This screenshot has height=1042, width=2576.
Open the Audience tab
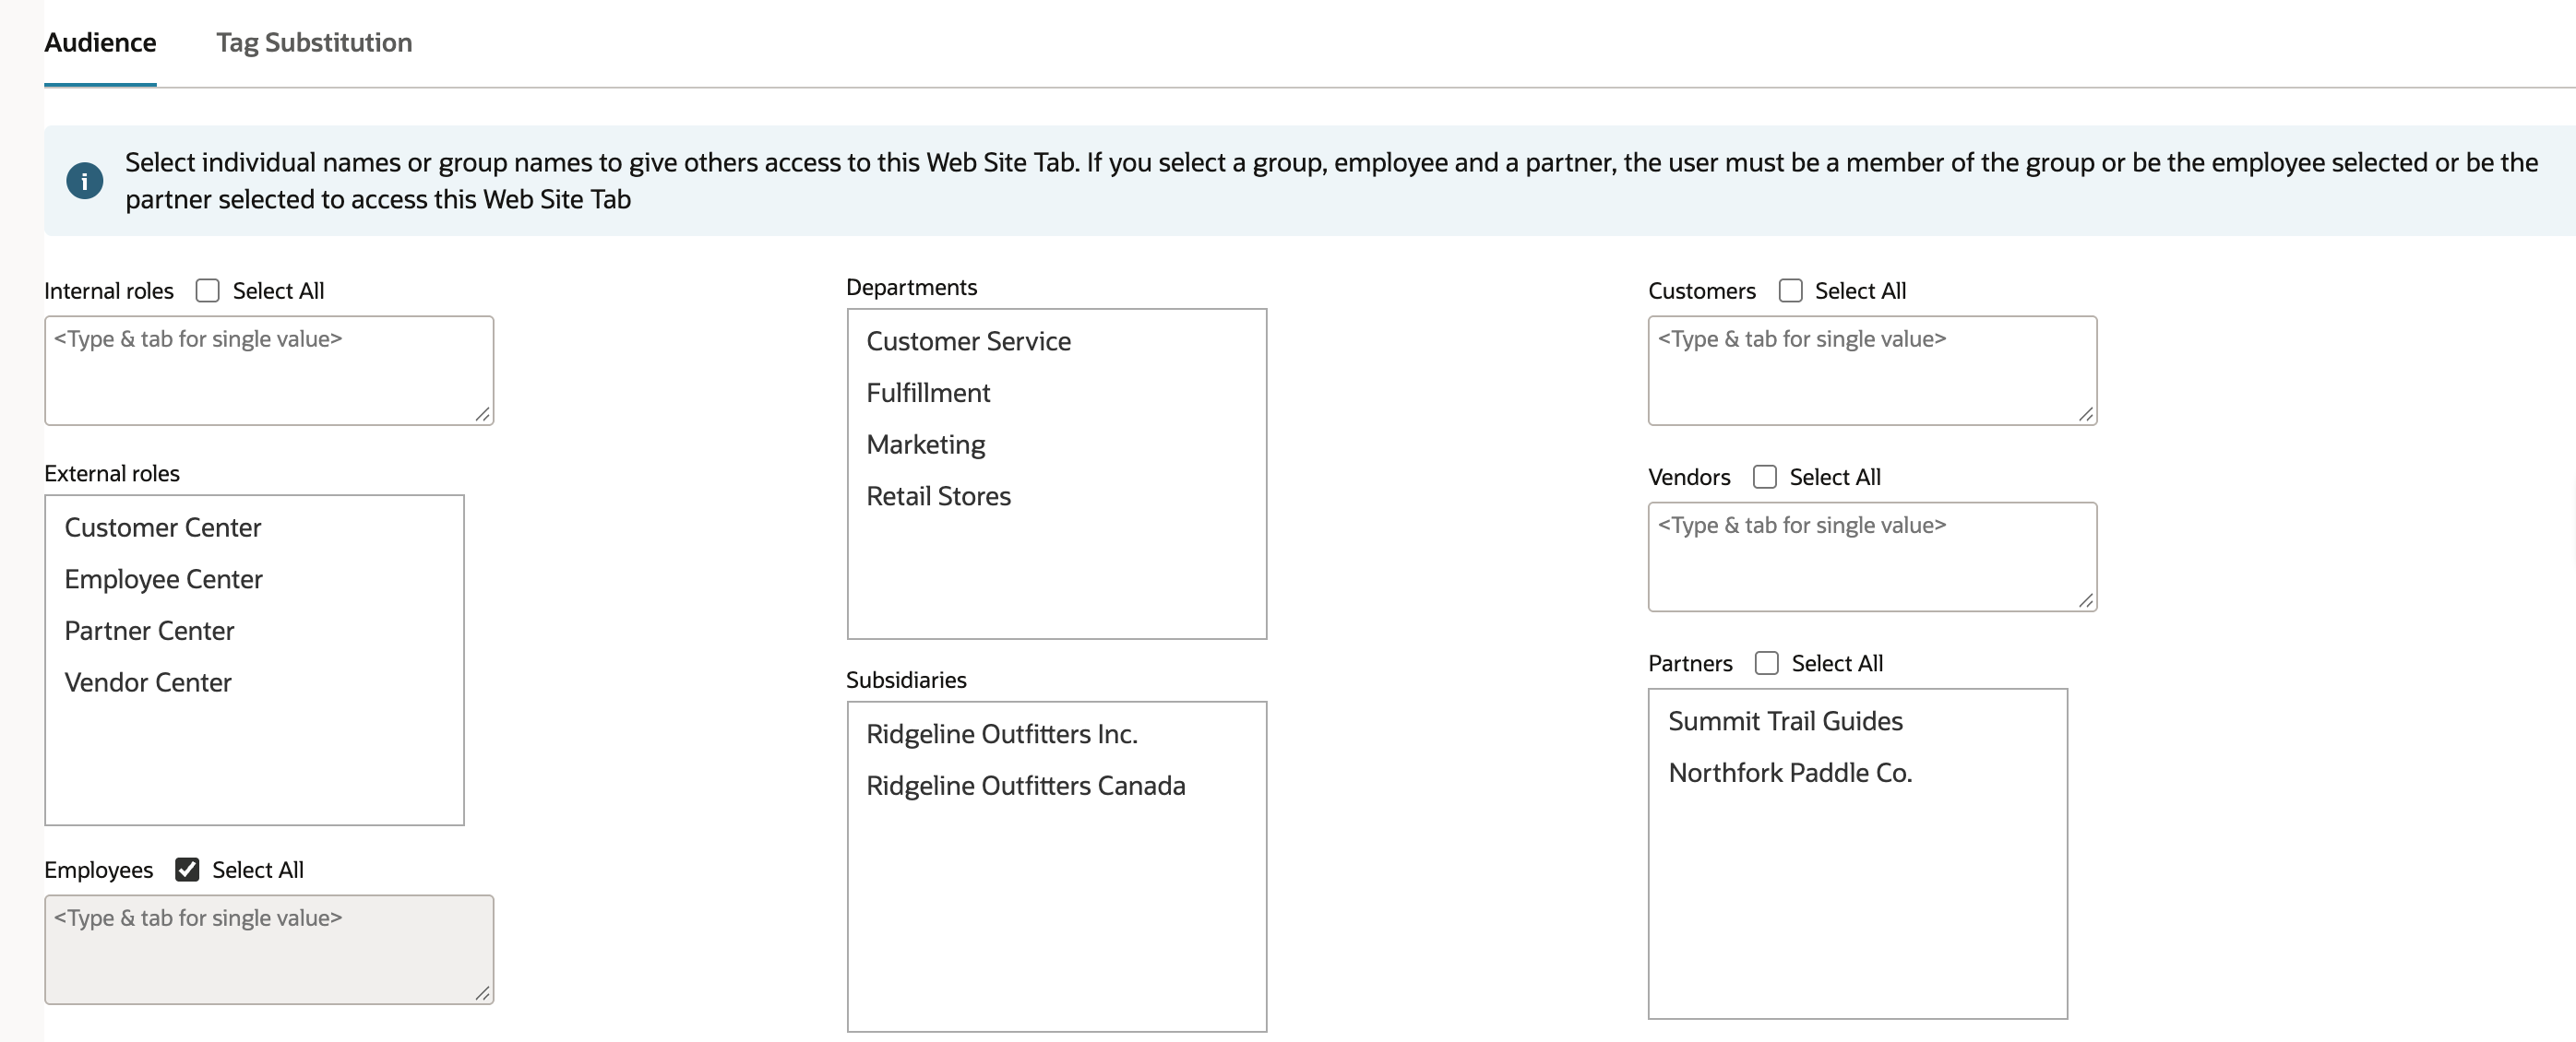pyautogui.click(x=100, y=42)
